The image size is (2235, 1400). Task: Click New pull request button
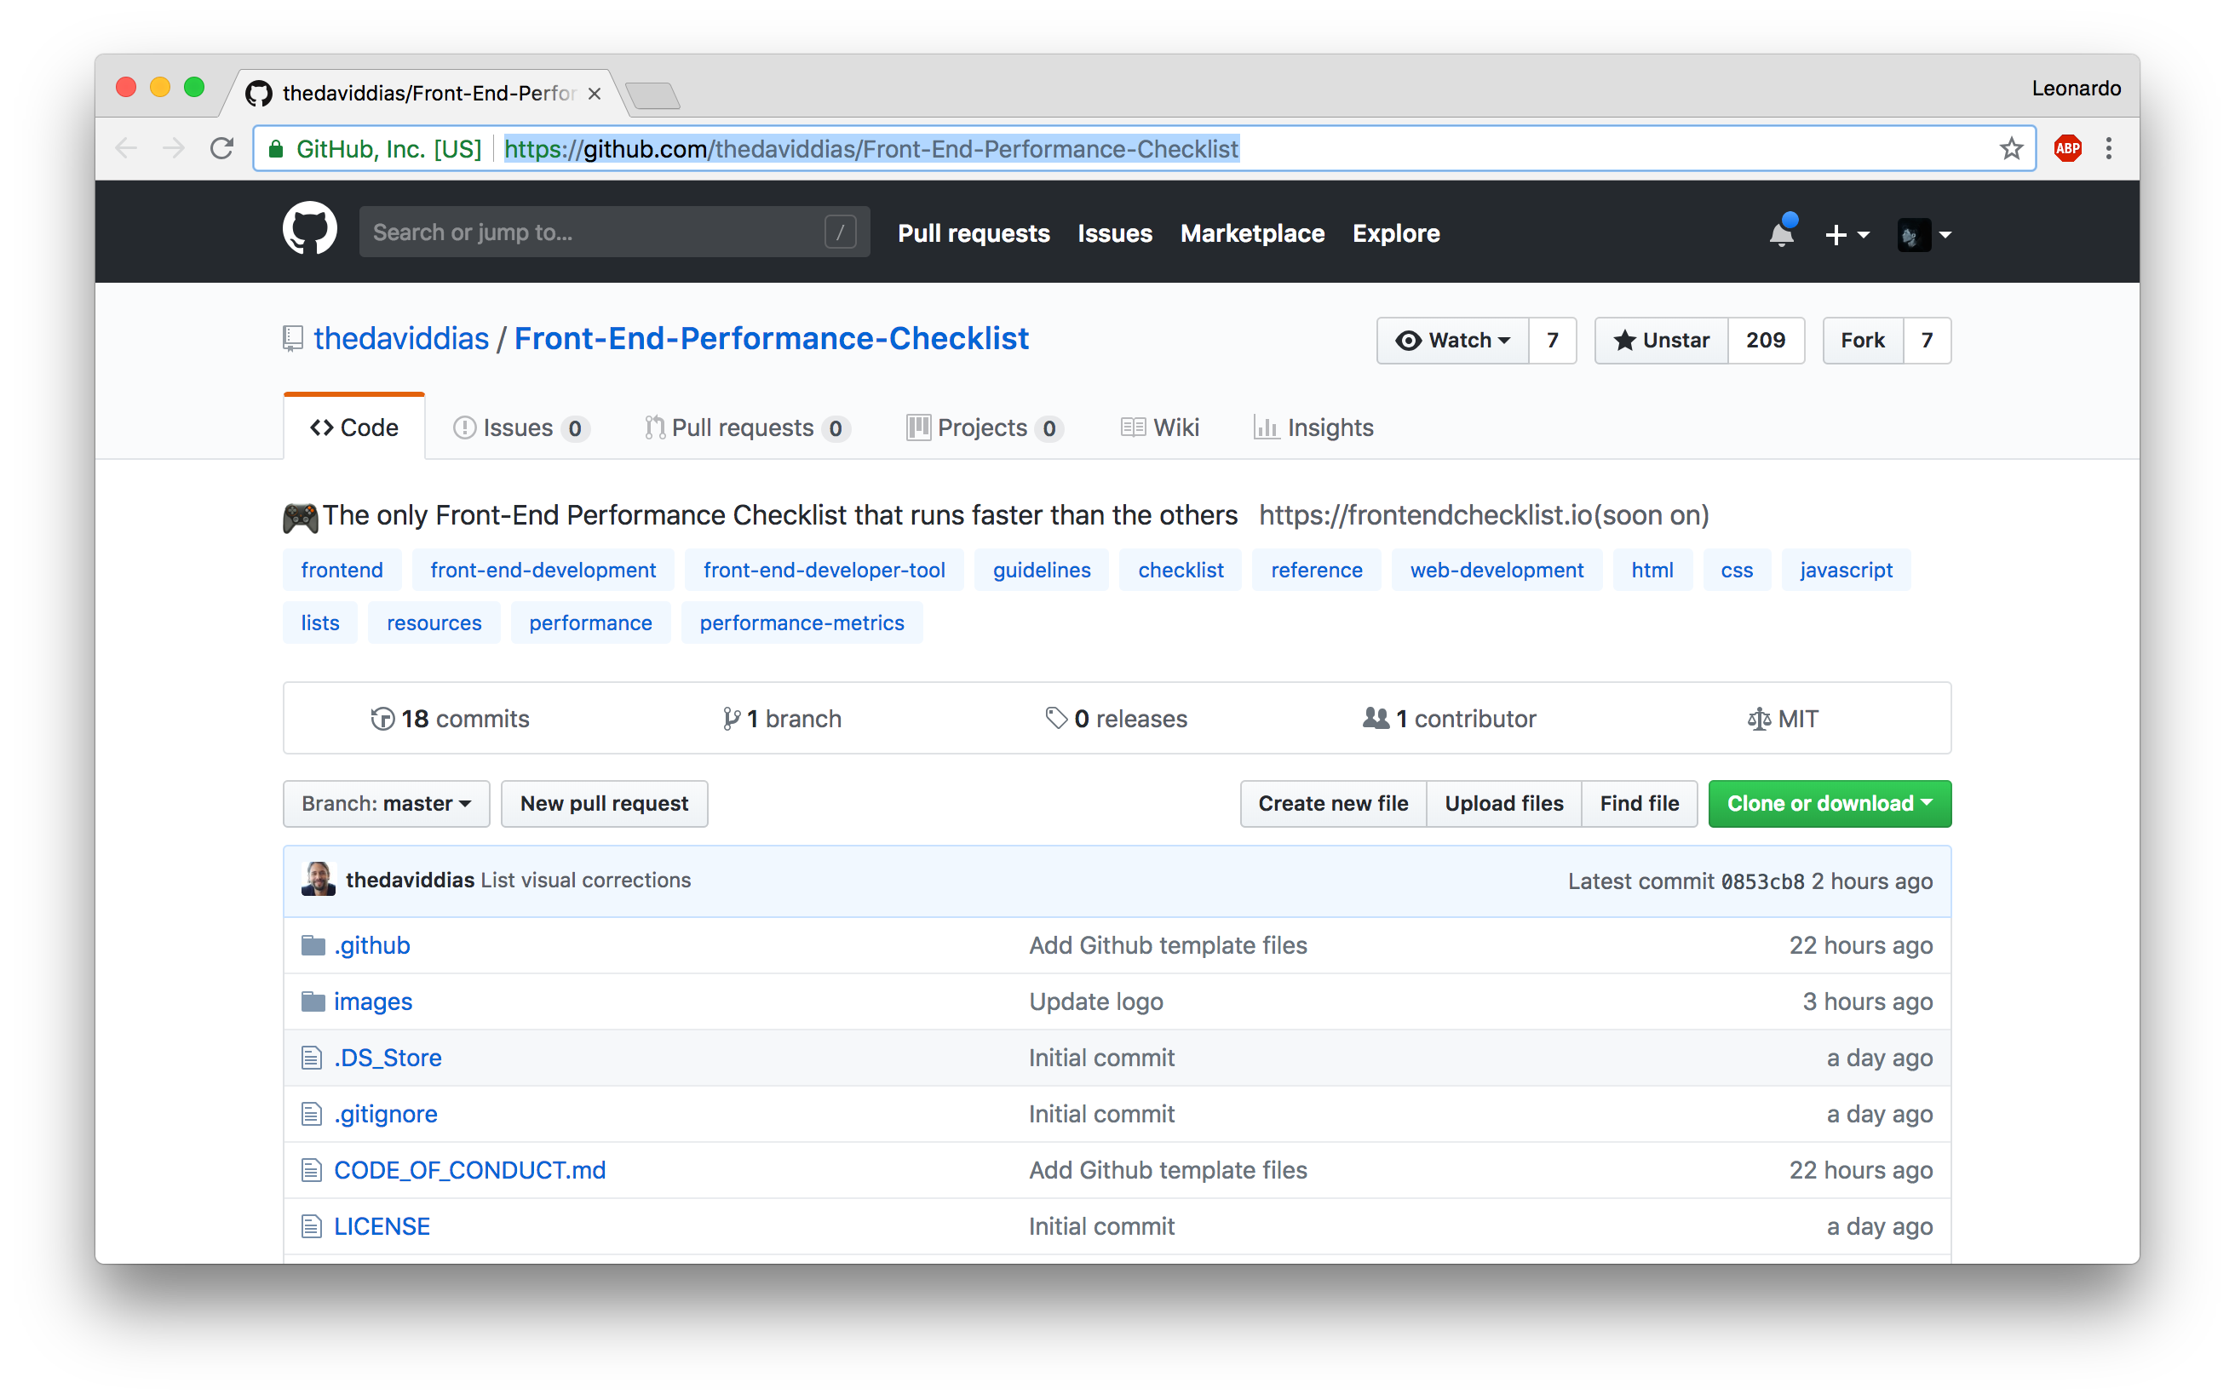click(x=604, y=803)
